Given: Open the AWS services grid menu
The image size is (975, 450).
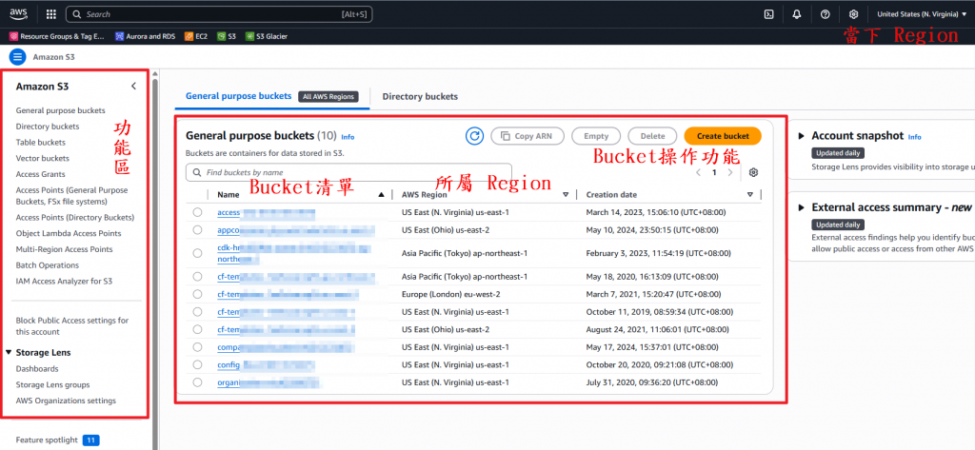Looking at the screenshot, I should pos(51,13).
